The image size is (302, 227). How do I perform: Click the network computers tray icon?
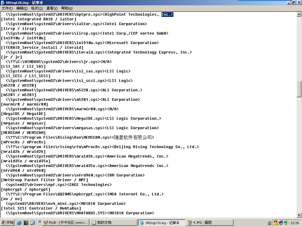(x=281, y=223)
